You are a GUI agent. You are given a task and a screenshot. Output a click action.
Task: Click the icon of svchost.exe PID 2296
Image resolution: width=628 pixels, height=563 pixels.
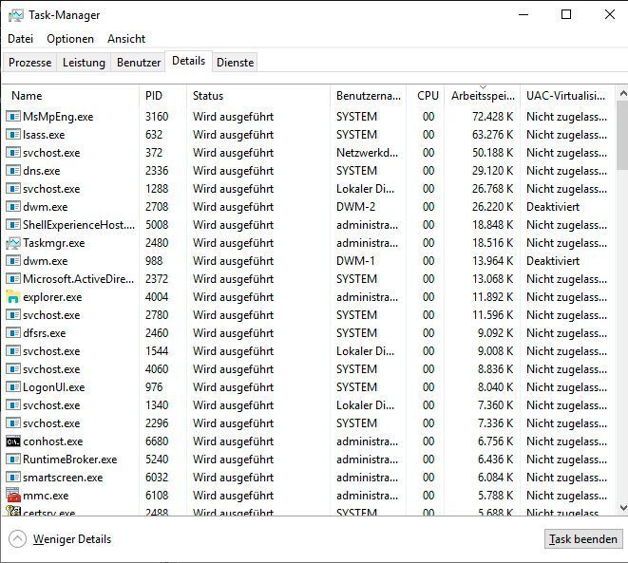pos(12,422)
